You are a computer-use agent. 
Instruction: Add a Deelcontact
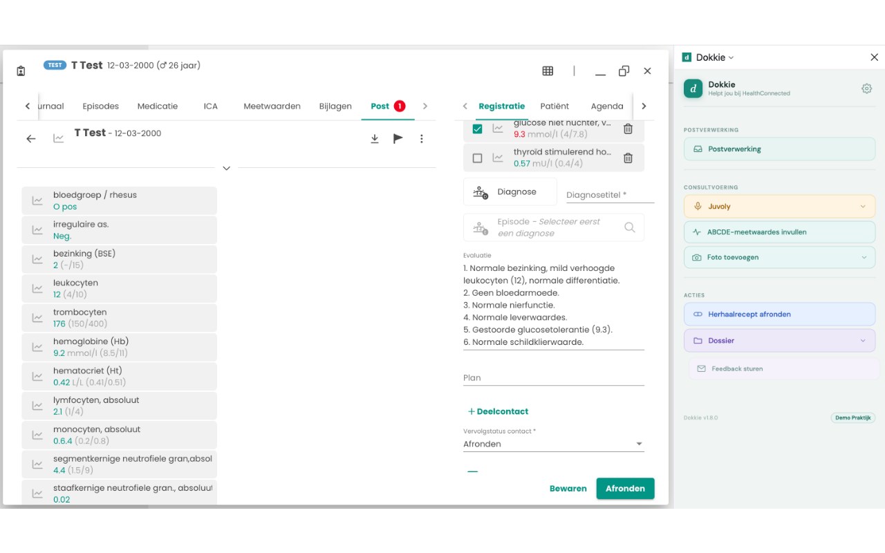[x=498, y=411]
